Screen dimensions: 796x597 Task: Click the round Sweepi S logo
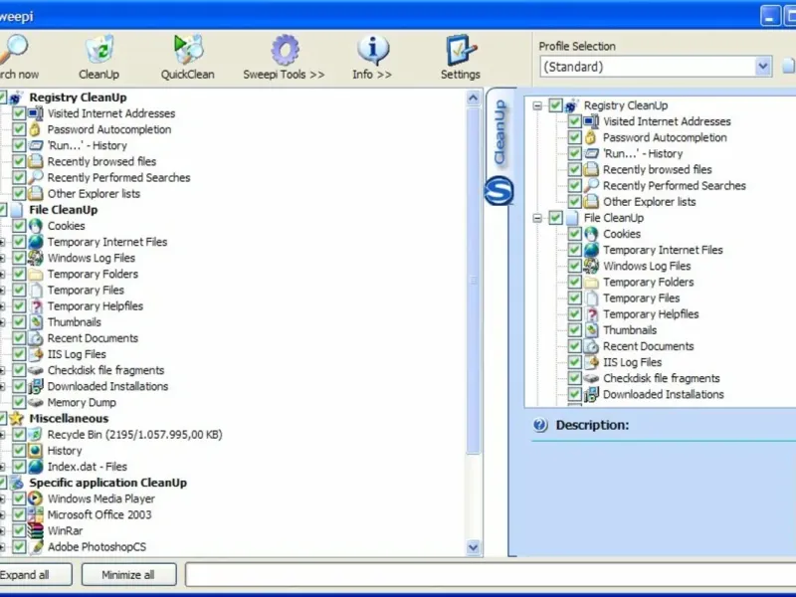tap(498, 191)
